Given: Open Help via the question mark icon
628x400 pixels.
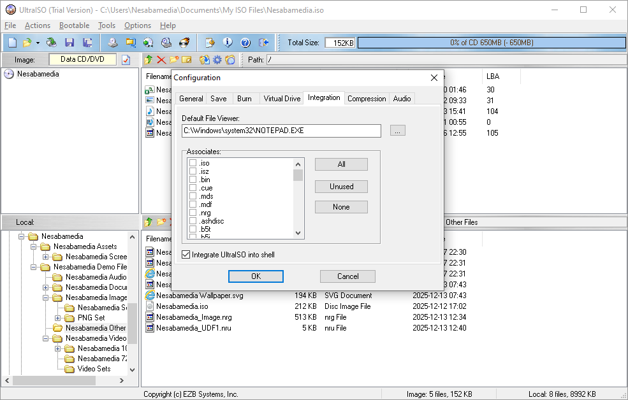Looking at the screenshot, I should [245, 43].
